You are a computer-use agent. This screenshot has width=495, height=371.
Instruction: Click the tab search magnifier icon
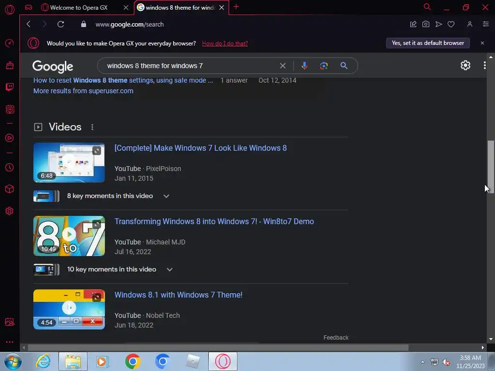click(427, 7)
